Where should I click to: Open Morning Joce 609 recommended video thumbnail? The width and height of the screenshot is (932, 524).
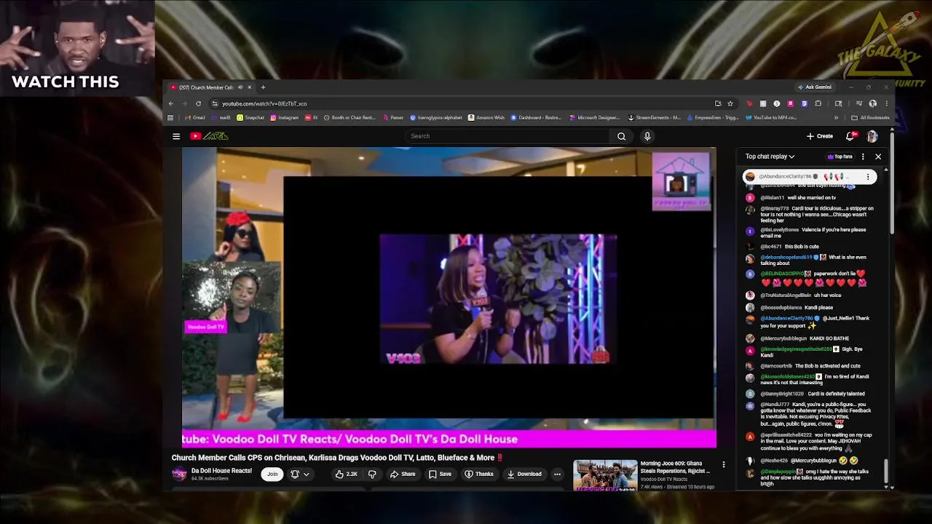[605, 475]
